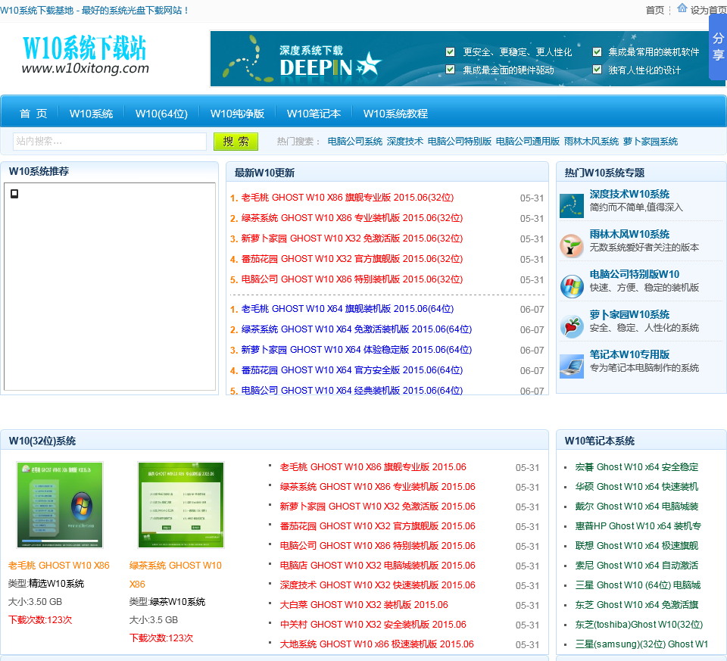Click the 更安全、更稳定、更人性化 checkmark in banner
This screenshot has height=661, width=727.
coord(450,51)
